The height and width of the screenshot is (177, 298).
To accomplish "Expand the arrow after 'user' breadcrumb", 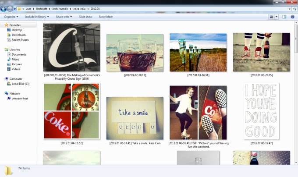I will pos(34,9).
